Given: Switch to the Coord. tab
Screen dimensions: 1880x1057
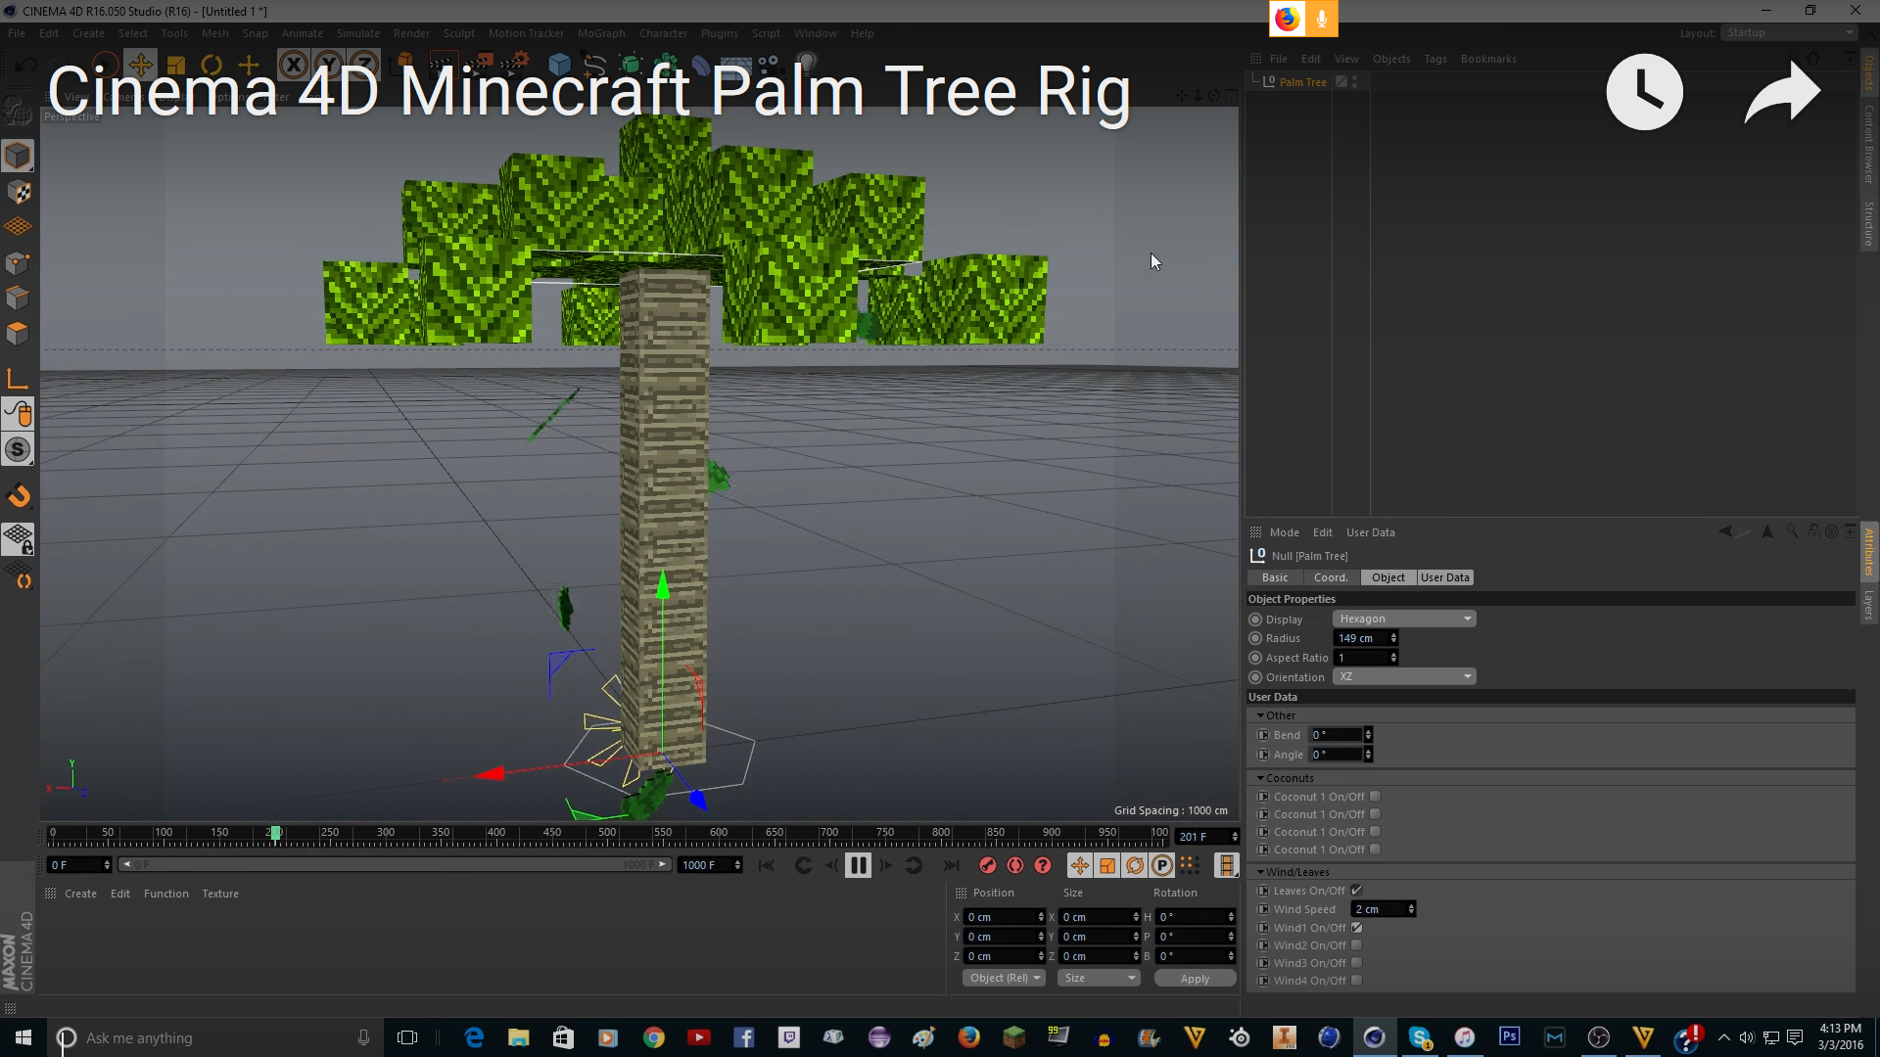Looking at the screenshot, I should (x=1331, y=577).
